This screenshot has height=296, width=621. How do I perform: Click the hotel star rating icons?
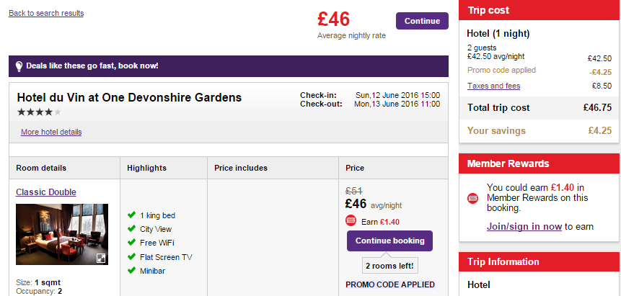point(39,112)
